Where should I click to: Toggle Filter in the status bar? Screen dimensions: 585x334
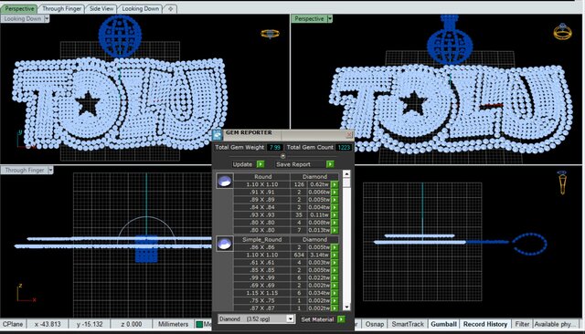522,324
